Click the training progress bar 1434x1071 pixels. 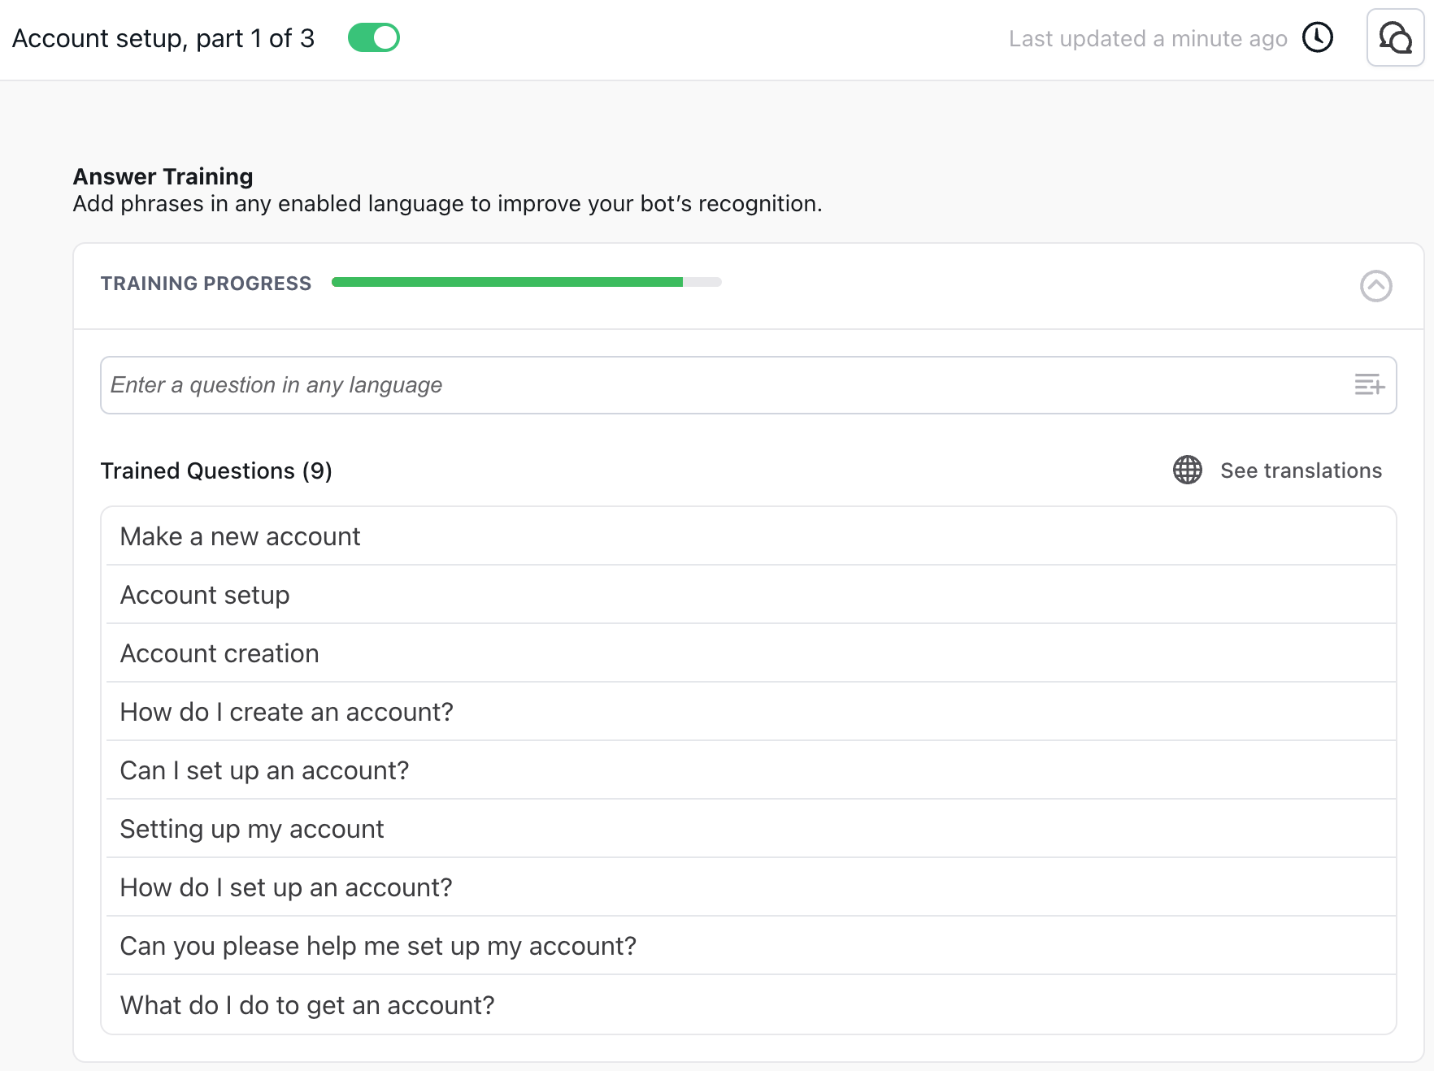point(526,282)
